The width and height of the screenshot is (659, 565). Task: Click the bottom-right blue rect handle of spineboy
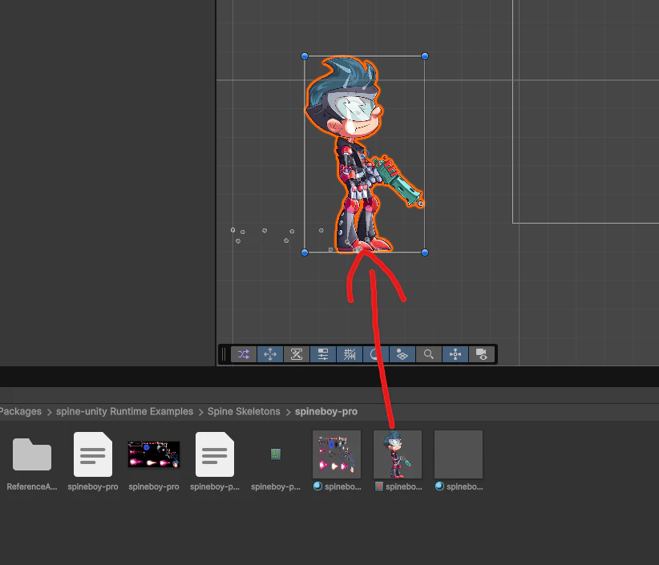pyautogui.click(x=425, y=252)
